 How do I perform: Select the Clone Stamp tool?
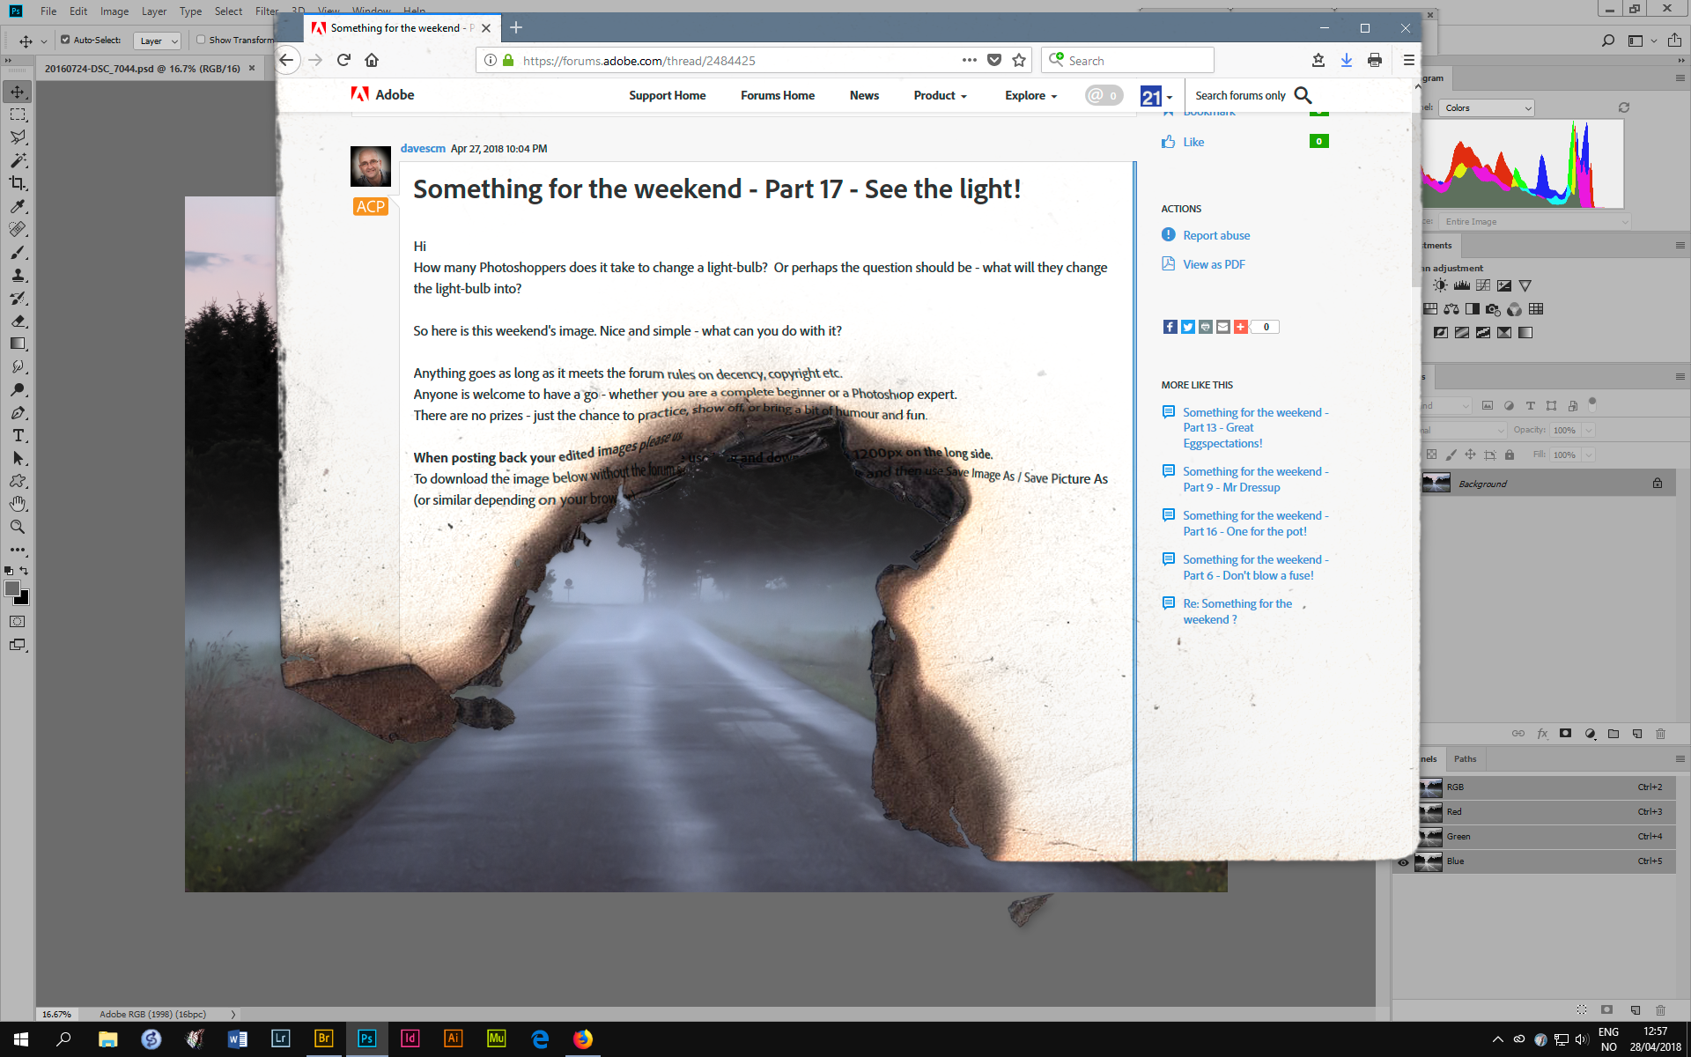coord(18,275)
